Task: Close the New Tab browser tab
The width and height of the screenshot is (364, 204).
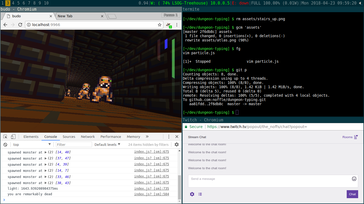Action: pos(102,16)
